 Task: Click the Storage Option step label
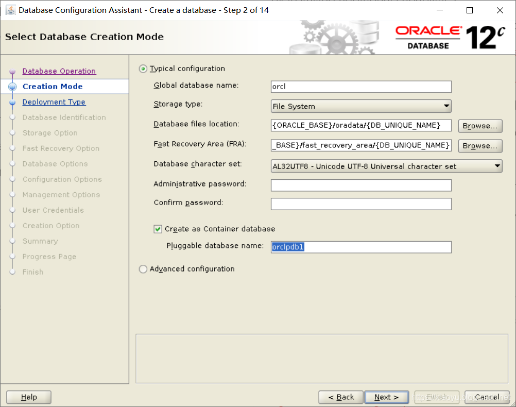tap(50, 133)
